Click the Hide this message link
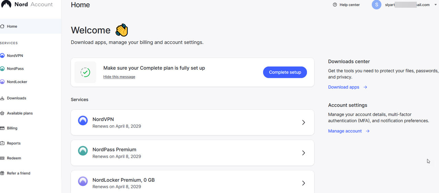Image resolution: width=439 pixels, height=193 pixels. pos(119,77)
